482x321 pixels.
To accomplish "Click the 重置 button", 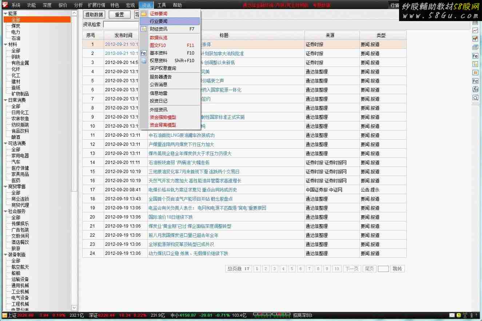I will [x=119, y=15].
